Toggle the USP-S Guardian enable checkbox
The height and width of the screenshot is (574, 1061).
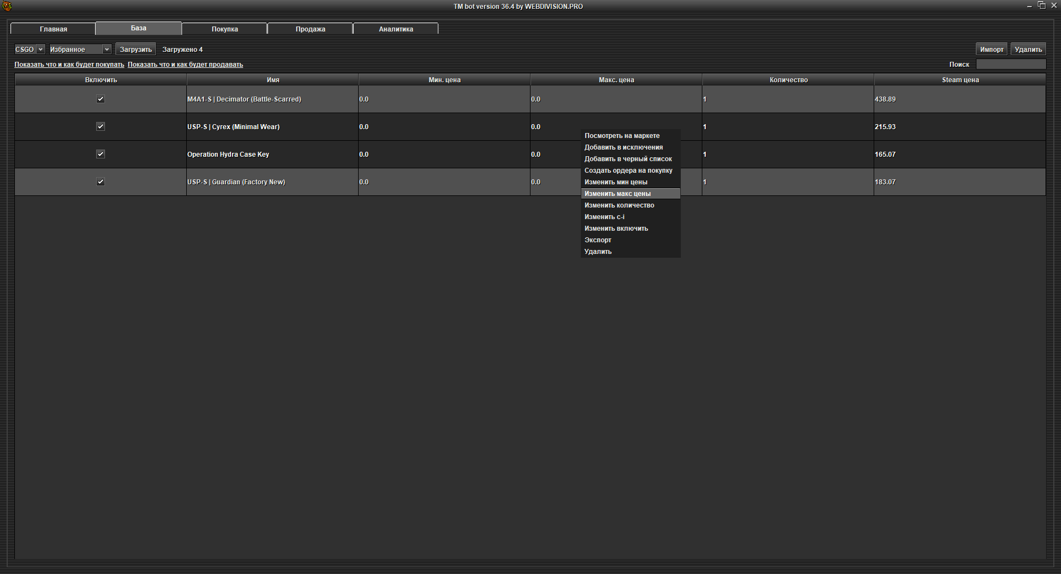click(x=101, y=182)
